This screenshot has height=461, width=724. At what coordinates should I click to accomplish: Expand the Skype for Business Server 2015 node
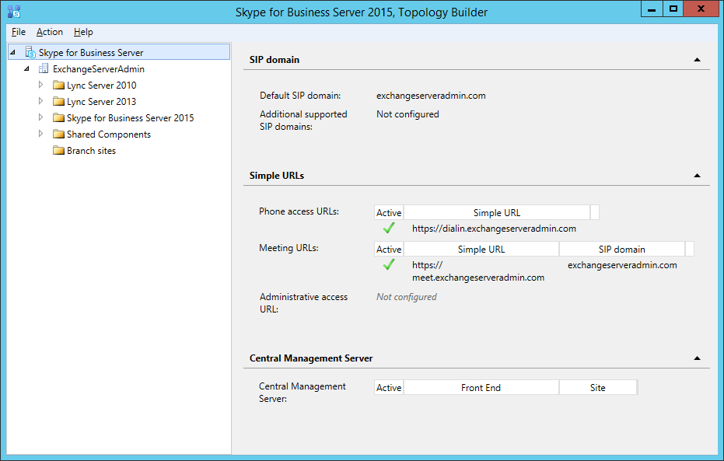(x=40, y=117)
